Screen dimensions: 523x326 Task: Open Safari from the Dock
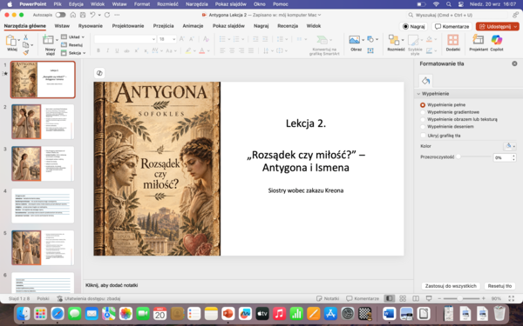pos(58,314)
